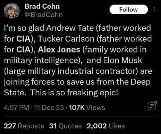
Task: Click the phrase 'This is so freaking epic!'
Action: pyautogui.click(x=74, y=93)
